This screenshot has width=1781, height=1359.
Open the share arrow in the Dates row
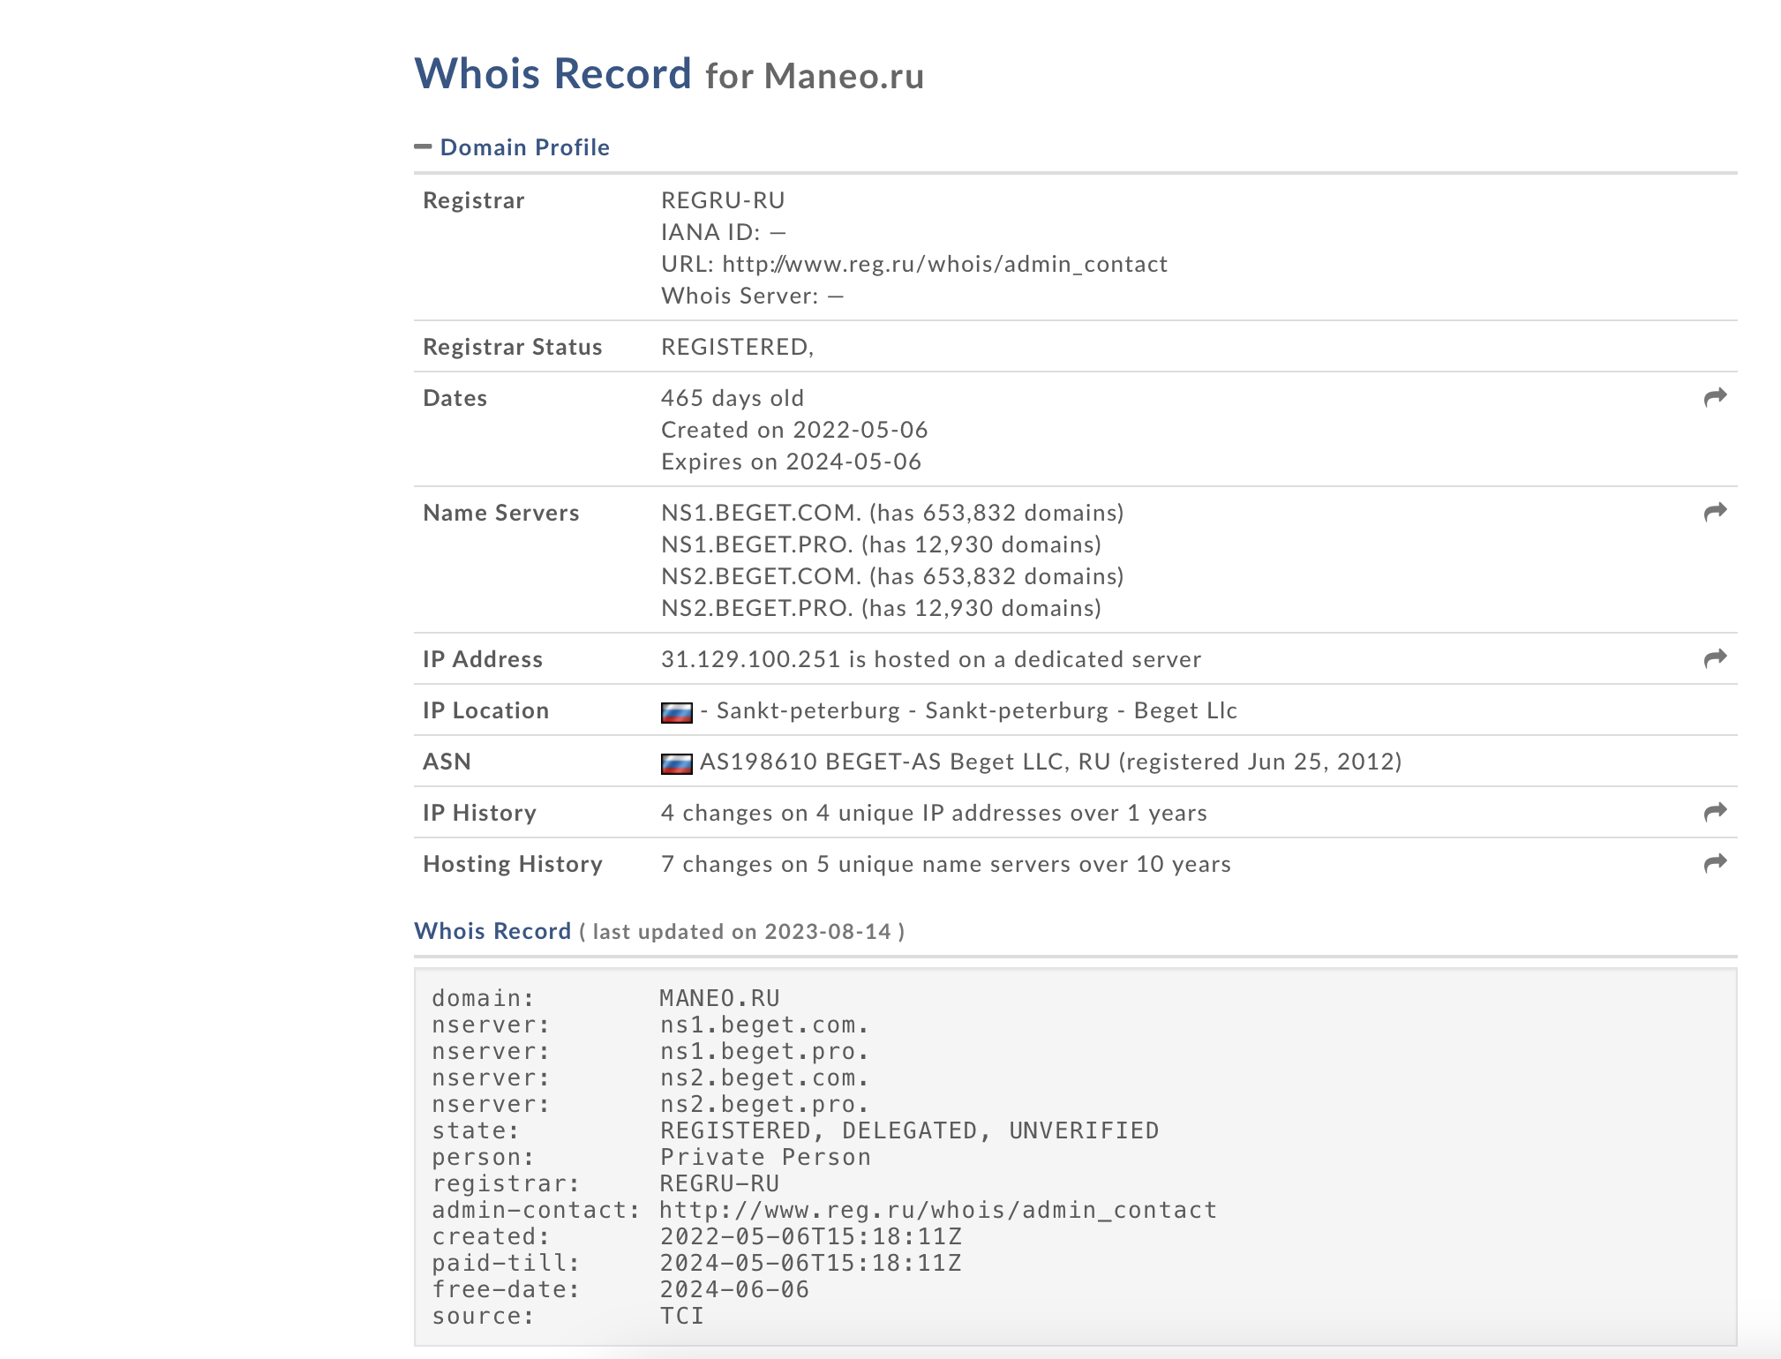(x=1715, y=398)
